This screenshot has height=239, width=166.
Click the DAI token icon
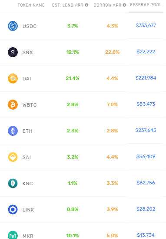point(13,78)
